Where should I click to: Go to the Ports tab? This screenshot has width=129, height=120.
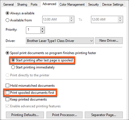[x=34, y=5]
